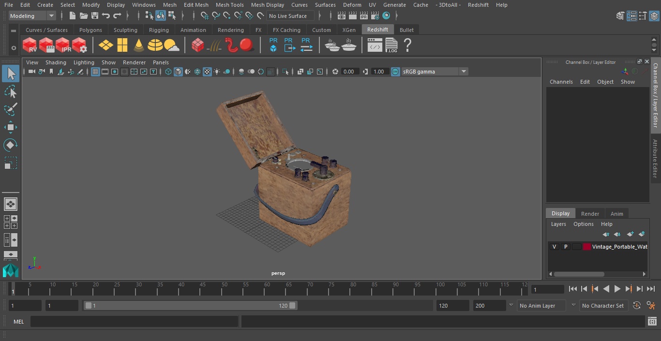Activate the Scale tool
The width and height of the screenshot is (661, 341).
[x=10, y=163]
